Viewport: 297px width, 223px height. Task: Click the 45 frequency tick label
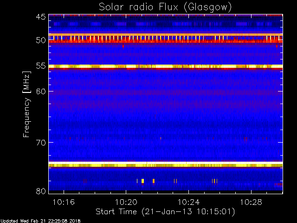point(41,17)
